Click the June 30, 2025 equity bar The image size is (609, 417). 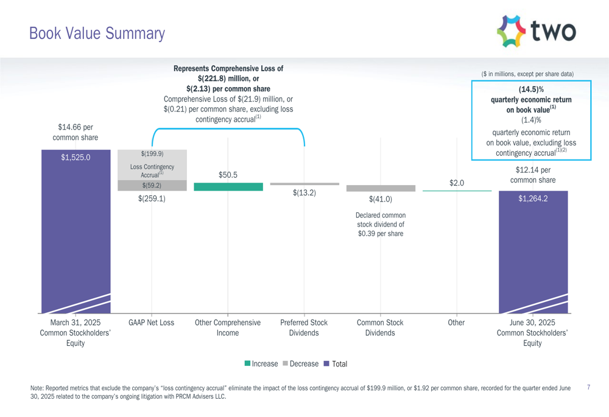pos(533,252)
